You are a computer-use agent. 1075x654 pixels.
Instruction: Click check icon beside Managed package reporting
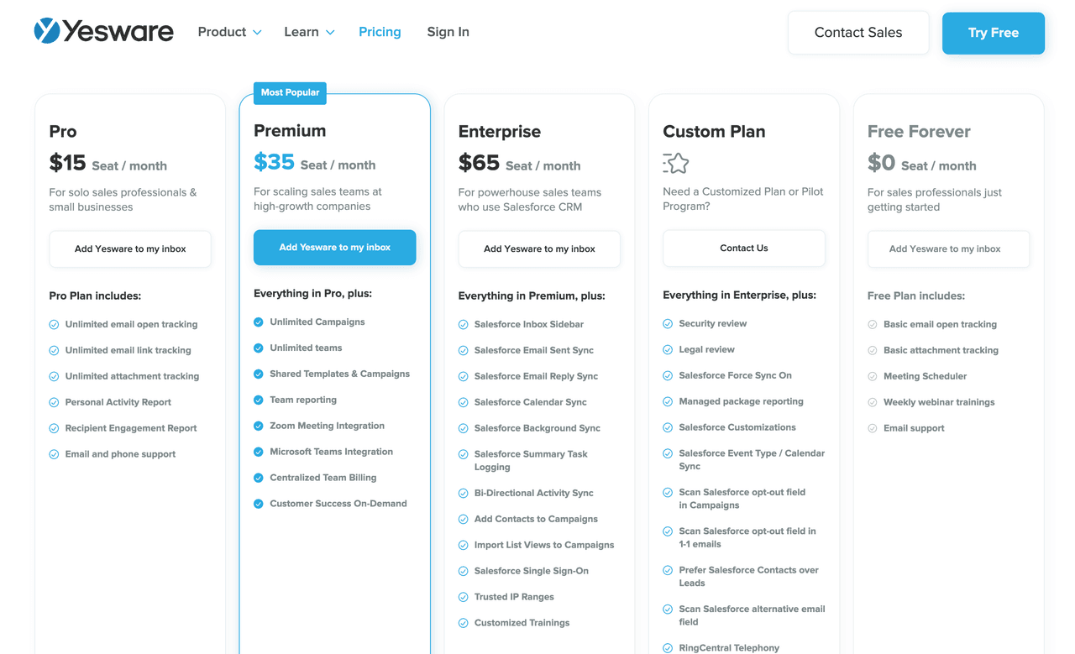point(669,402)
